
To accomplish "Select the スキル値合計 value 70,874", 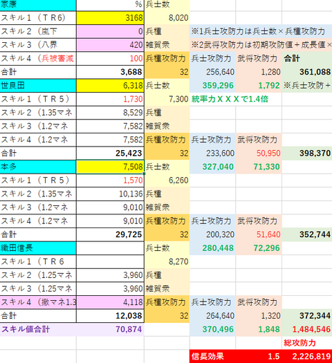I will coord(110,329).
